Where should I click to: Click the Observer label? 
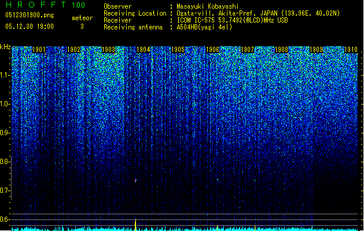pyautogui.click(x=117, y=6)
